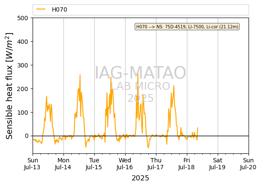Viewport: 261px width, 186px height.
Task: Click the 200 y-axis tick label
Action: coord(23,89)
